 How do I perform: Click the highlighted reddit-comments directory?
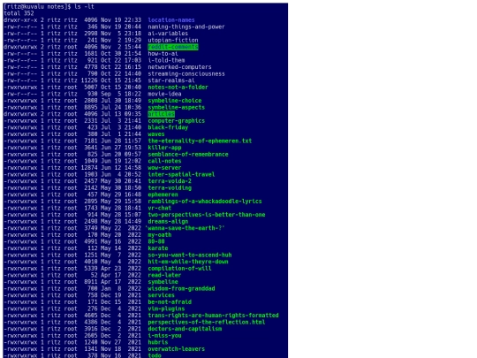pyautogui.click(x=173, y=47)
